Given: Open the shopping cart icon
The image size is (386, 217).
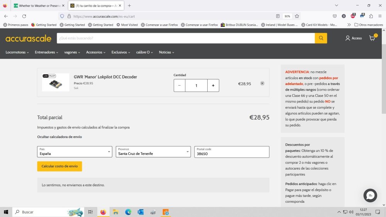Looking at the screenshot, I should tap(372, 38).
